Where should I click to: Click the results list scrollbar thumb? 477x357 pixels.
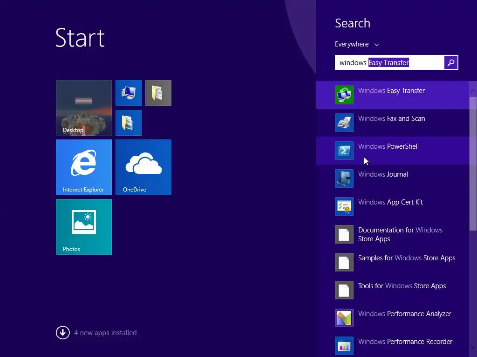pyautogui.click(x=473, y=164)
